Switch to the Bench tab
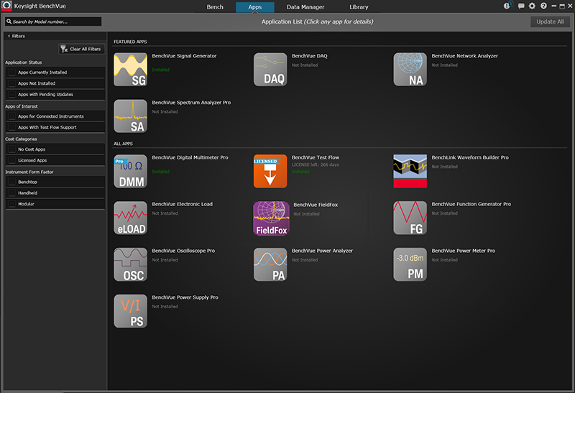The width and height of the screenshot is (575, 431). 215,7
